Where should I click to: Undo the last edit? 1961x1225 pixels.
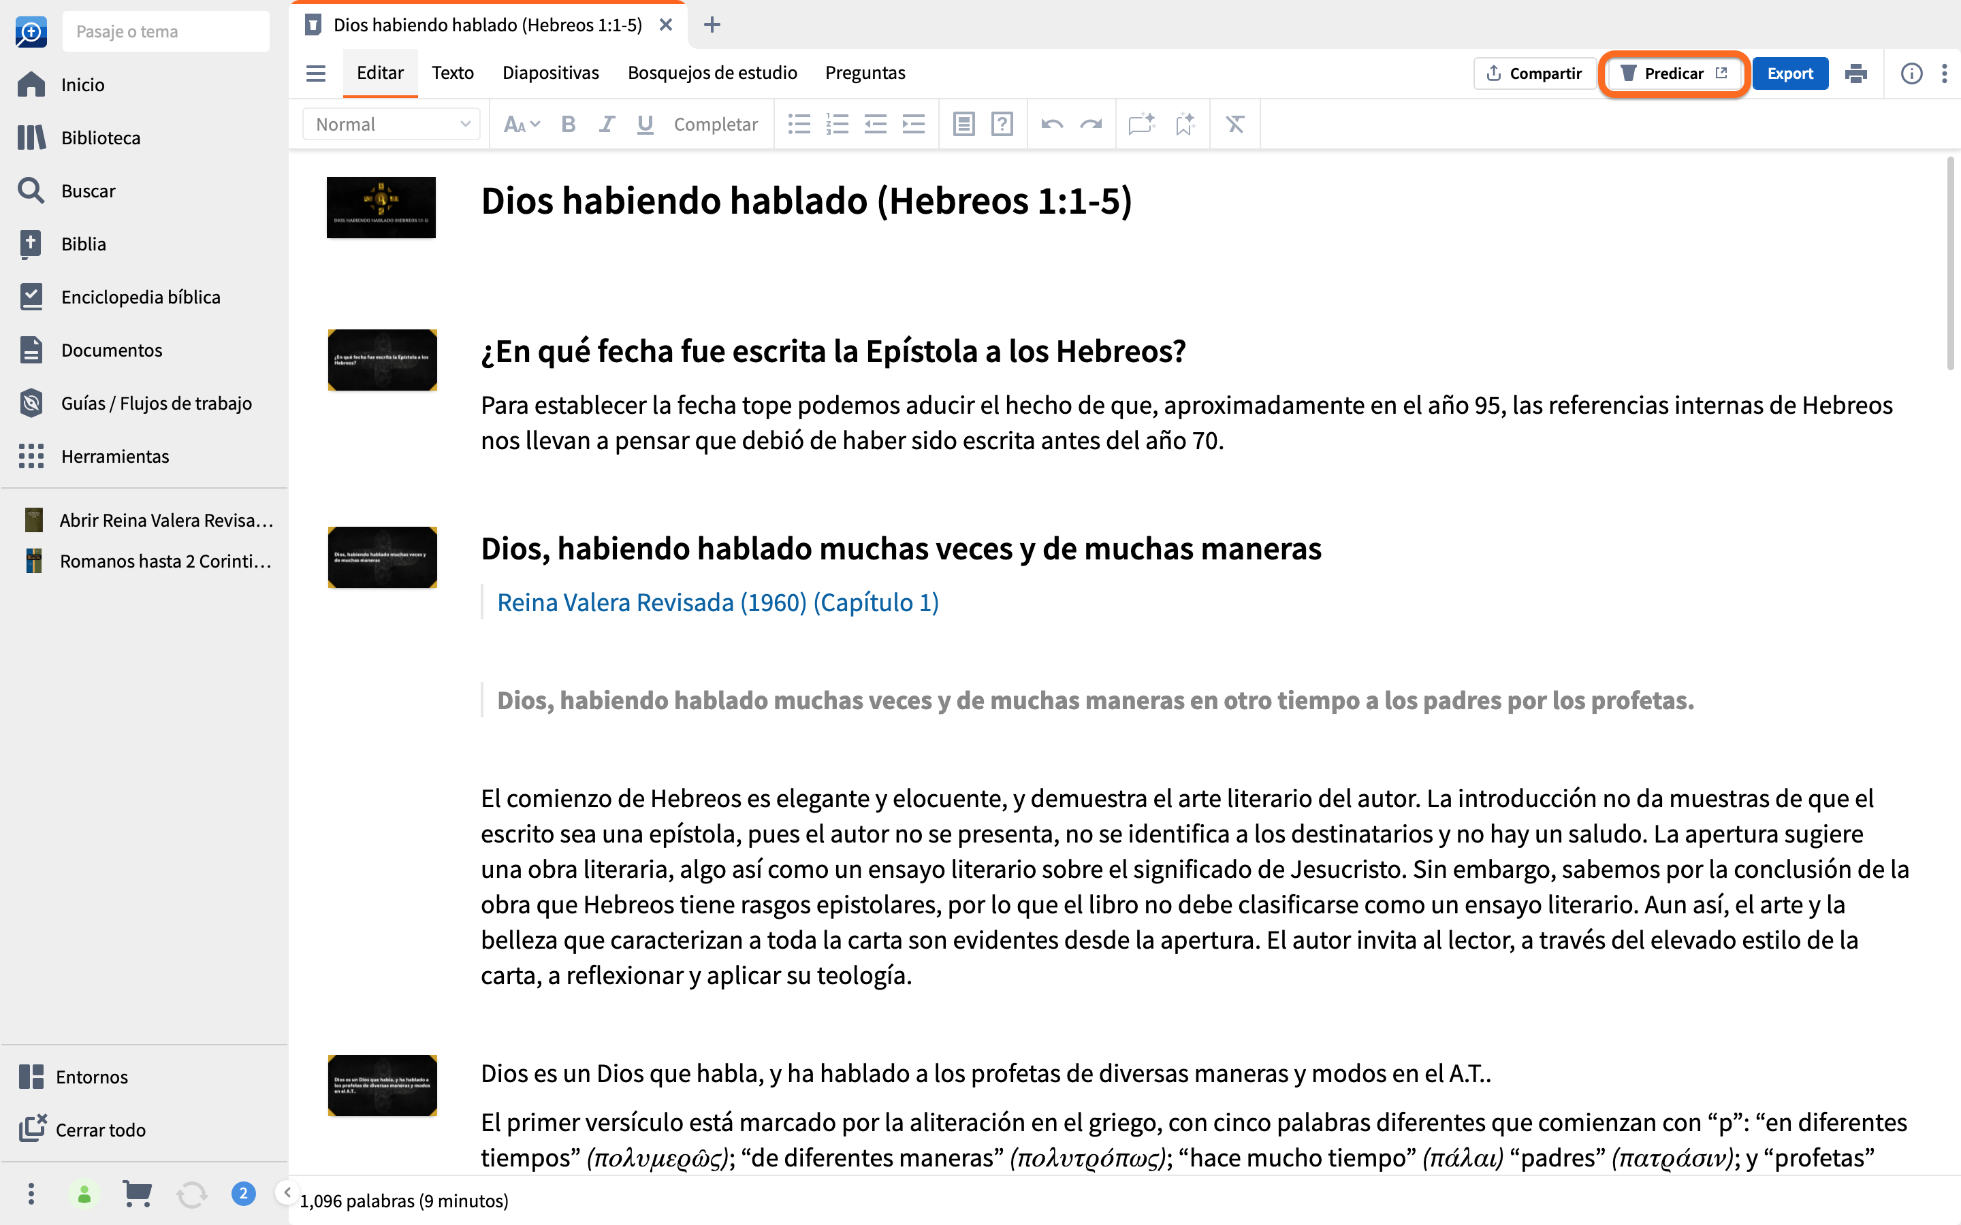click(1052, 124)
